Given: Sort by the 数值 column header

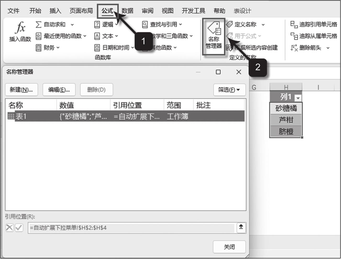Looking at the screenshot, I should point(83,105).
